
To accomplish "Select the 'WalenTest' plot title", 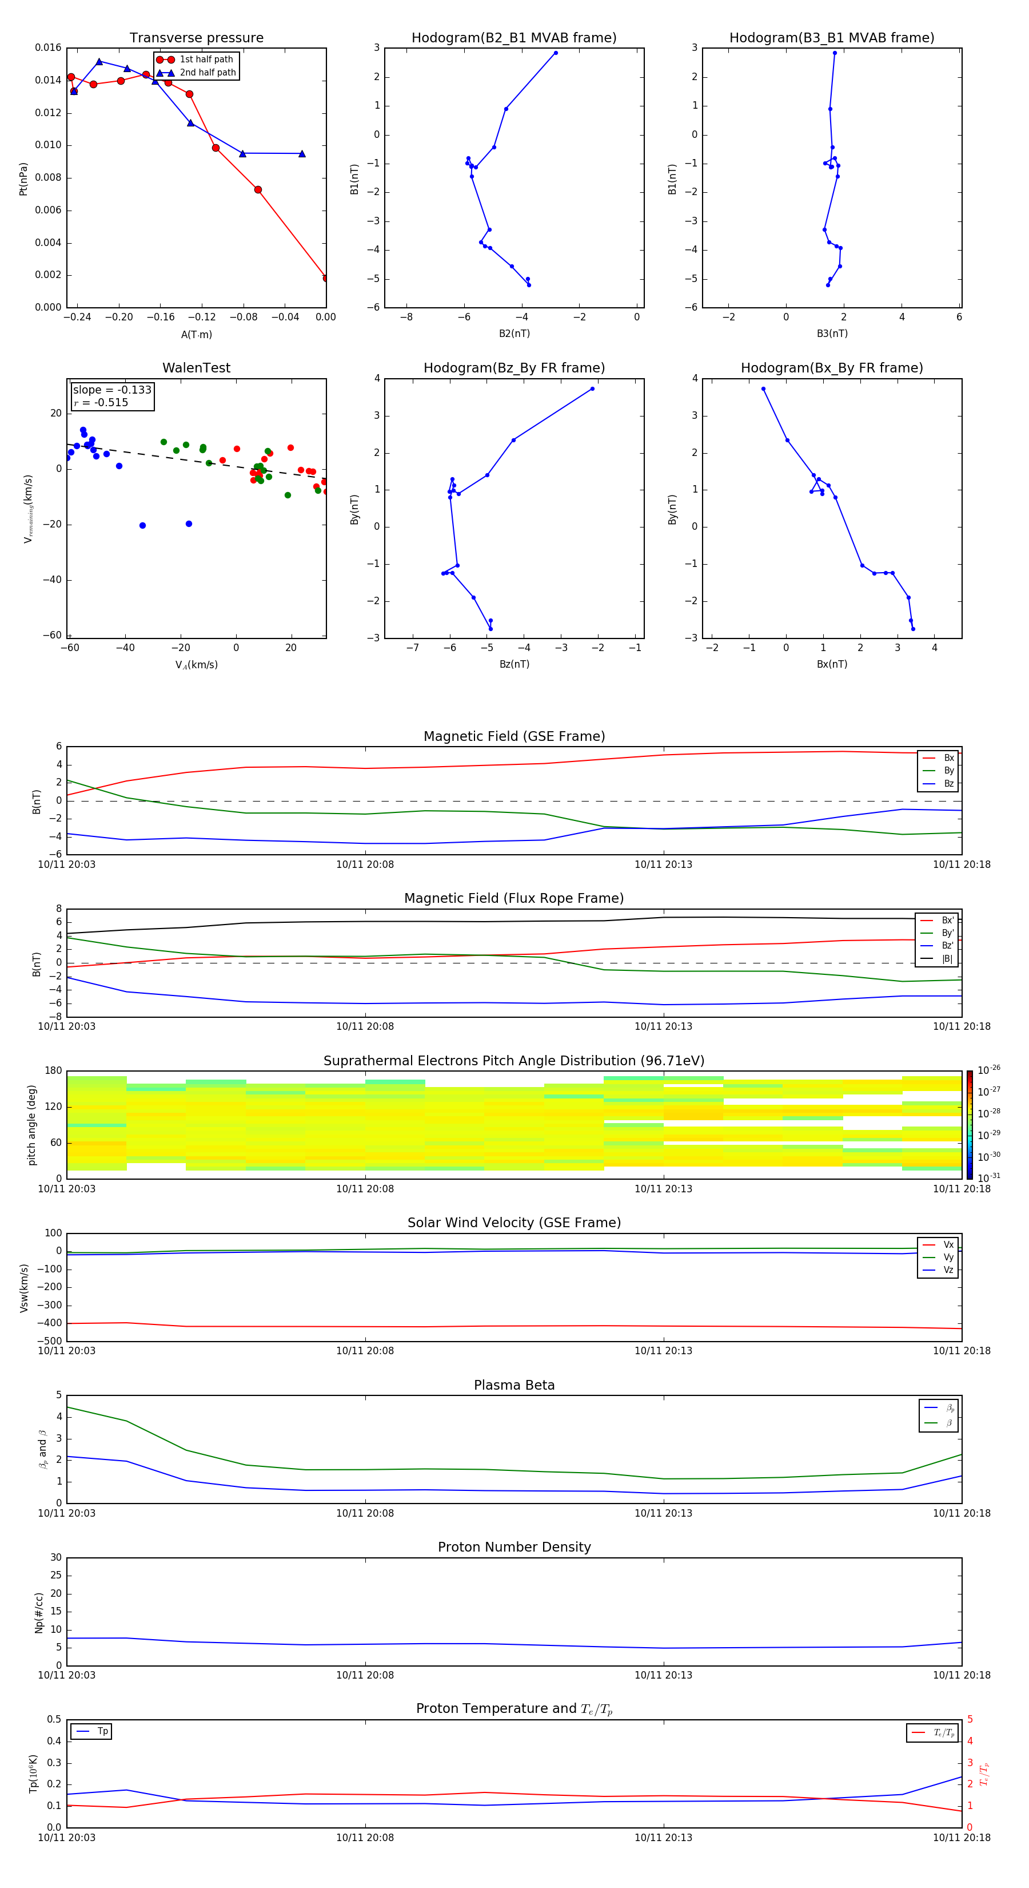I will click(196, 368).
